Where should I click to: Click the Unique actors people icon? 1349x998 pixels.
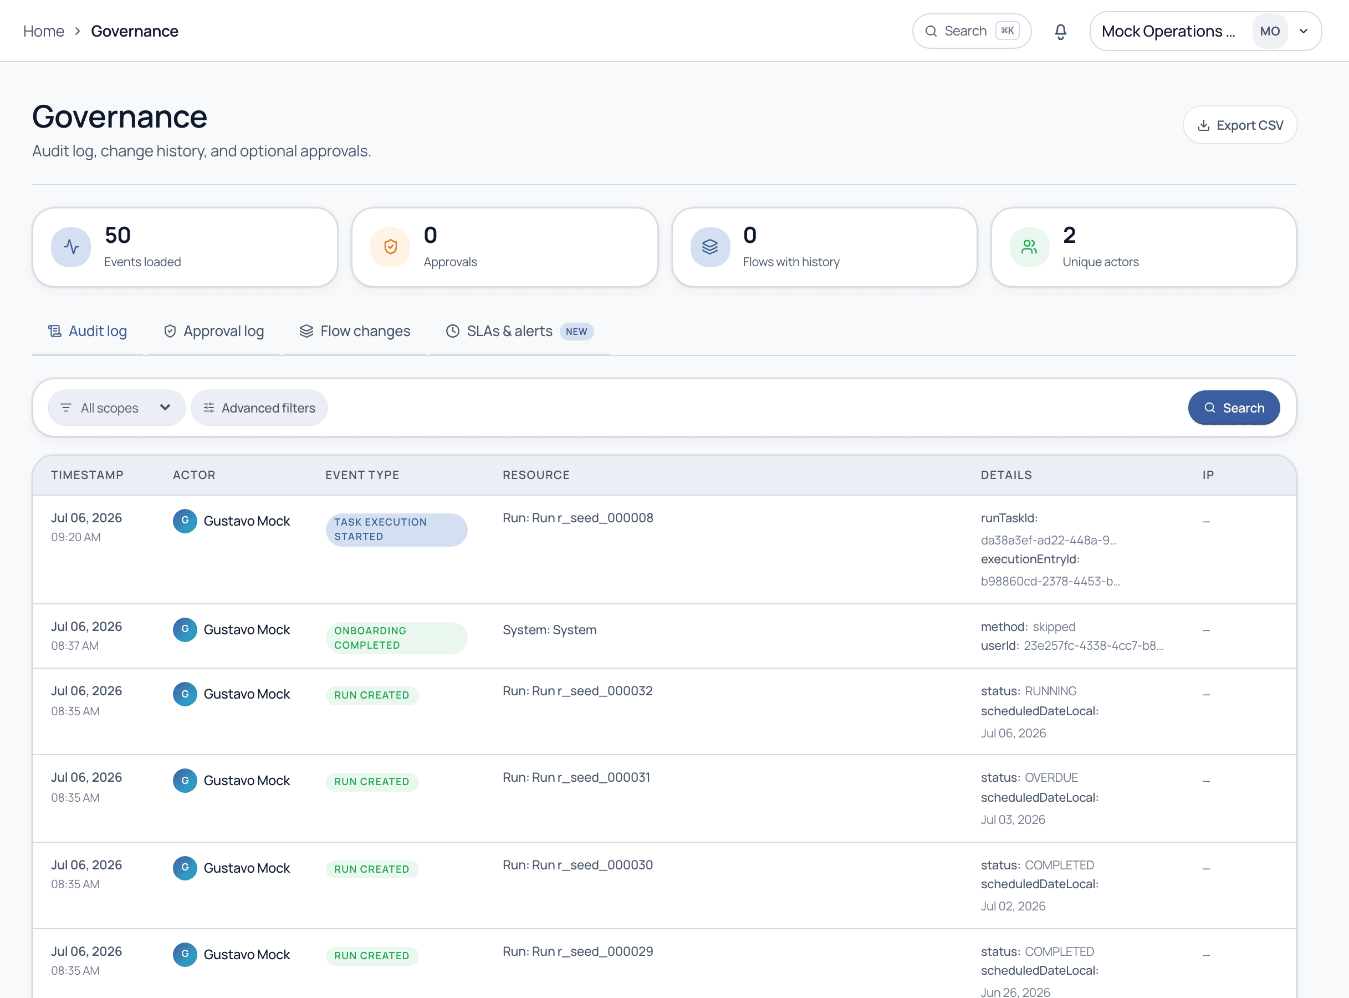coord(1030,247)
